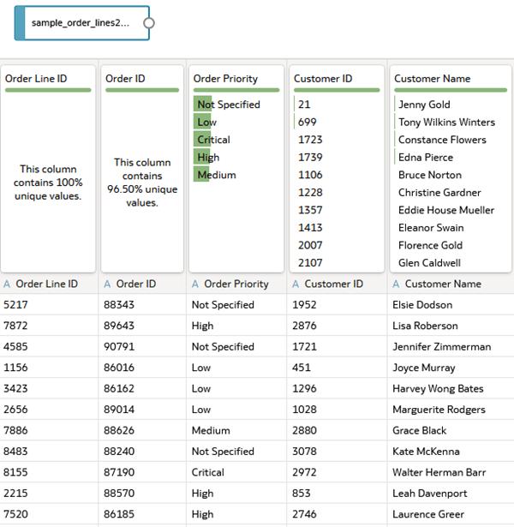Select value 21 in Customer ID tile

[304, 105]
